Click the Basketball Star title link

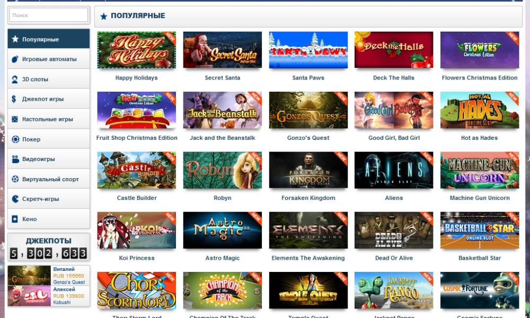click(x=480, y=258)
